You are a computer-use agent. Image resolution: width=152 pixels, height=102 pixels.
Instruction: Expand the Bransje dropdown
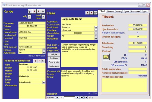click(44, 50)
